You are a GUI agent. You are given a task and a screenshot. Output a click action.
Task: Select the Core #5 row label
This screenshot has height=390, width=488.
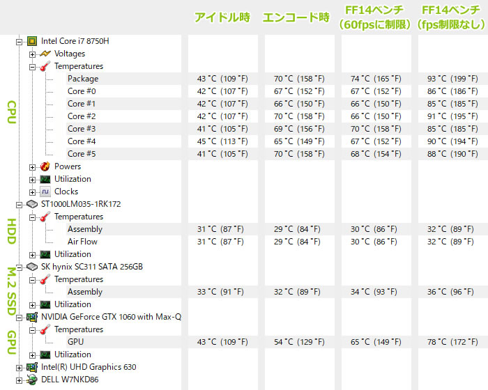(82, 154)
